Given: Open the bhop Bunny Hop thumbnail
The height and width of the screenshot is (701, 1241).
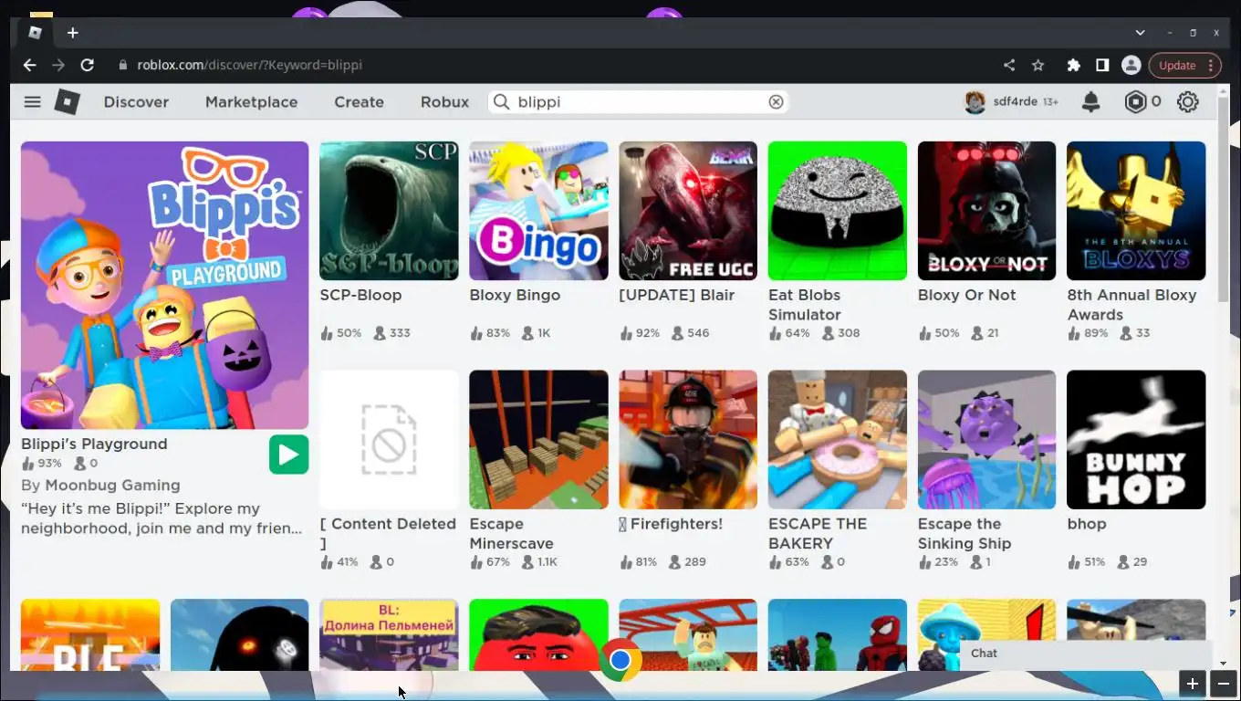Looking at the screenshot, I should (1136, 439).
